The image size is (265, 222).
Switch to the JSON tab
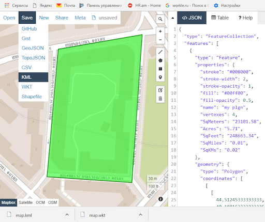click(x=192, y=18)
